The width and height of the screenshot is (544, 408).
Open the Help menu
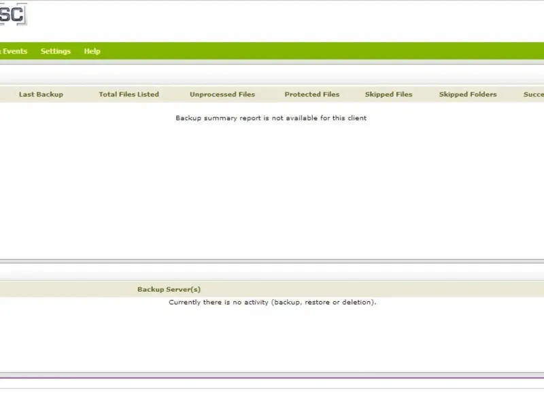coord(92,51)
